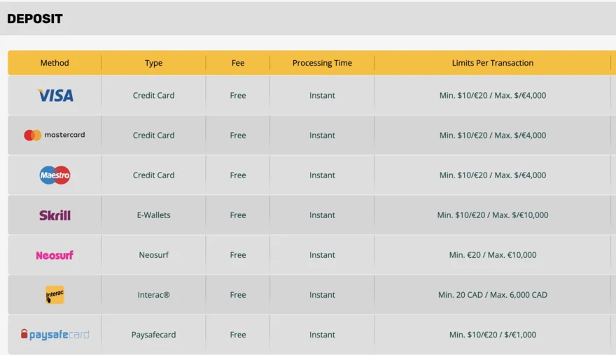Viewport: 616px width, 355px height.
Task: Click Mastercard row limits text
Action: click(x=493, y=136)
